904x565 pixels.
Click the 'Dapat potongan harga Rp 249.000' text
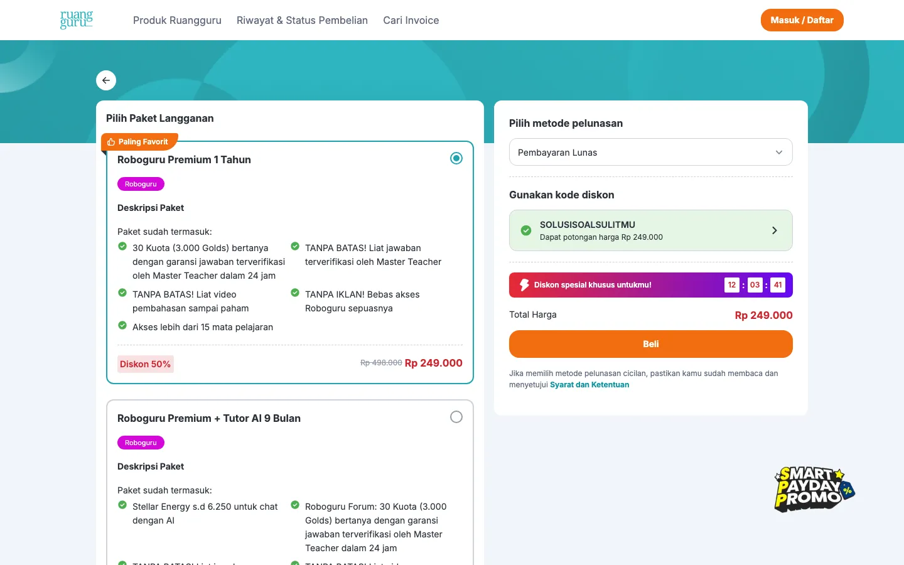click(x=601, y=237)
